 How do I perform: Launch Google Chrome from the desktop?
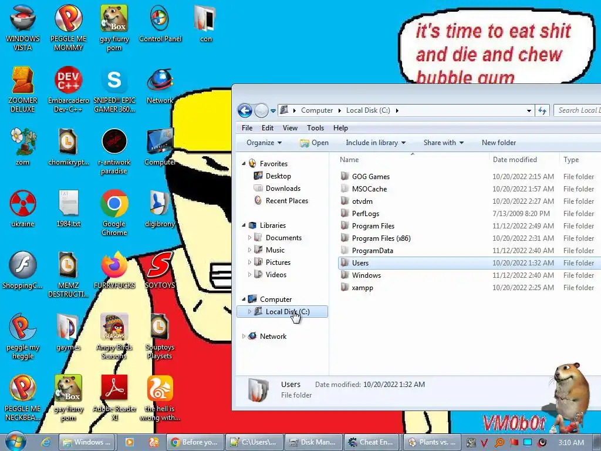[x=114, y=213]
